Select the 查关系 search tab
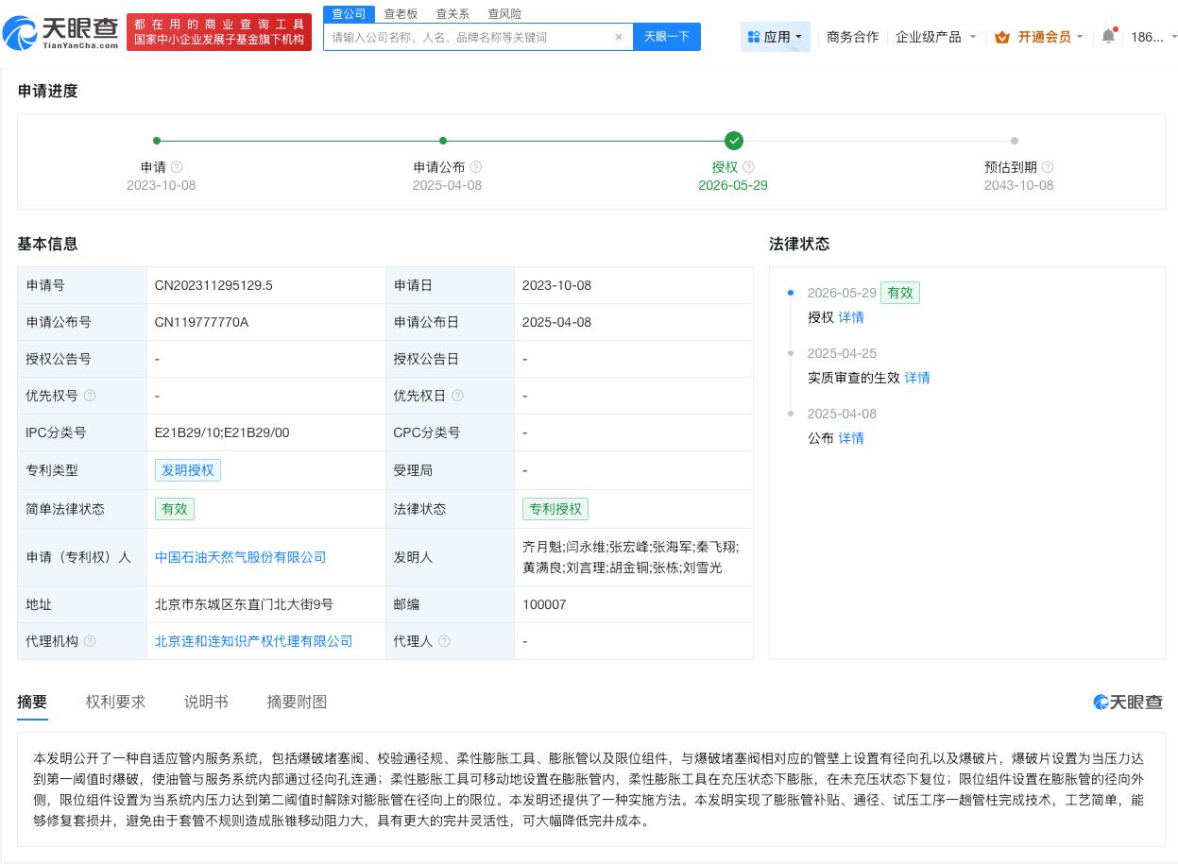1178x864 pixels. [x=452, y=14]
